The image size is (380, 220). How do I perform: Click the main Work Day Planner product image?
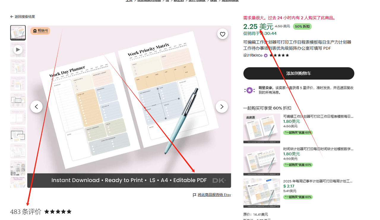(129, 107)
